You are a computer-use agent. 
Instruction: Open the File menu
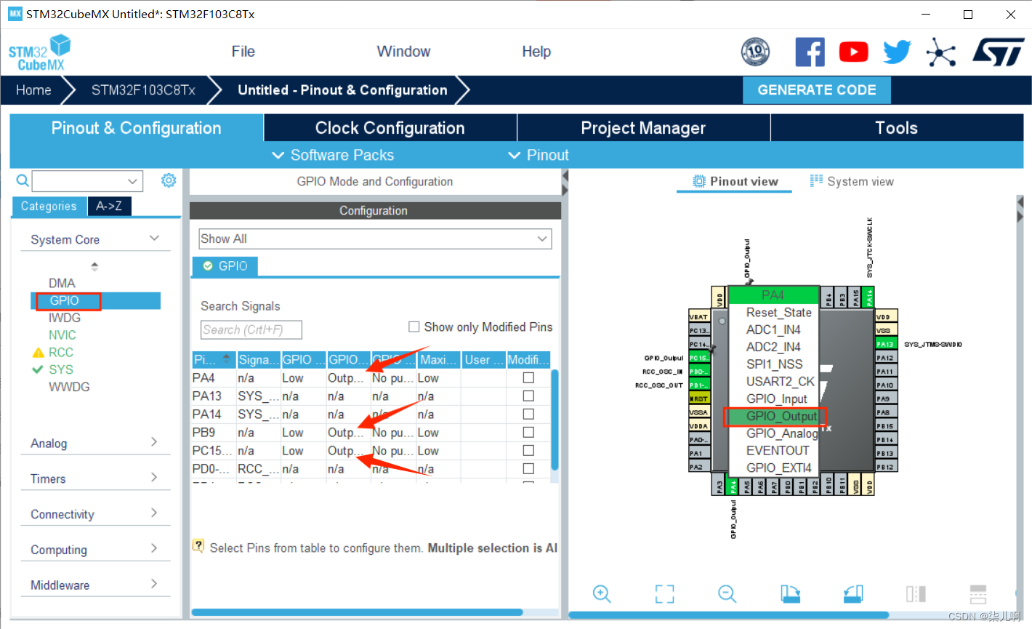[243, 52]
